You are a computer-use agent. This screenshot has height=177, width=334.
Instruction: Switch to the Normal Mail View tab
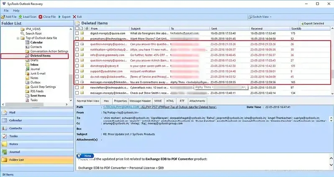(88, 101)
